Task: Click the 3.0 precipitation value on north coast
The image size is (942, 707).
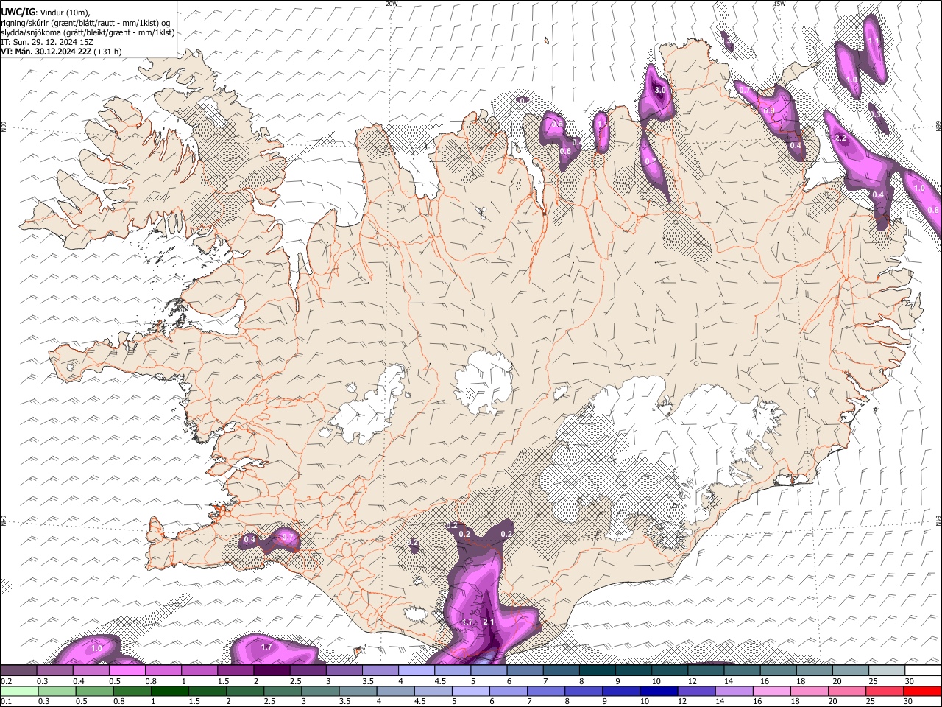Action: click(x=660, y=90)
